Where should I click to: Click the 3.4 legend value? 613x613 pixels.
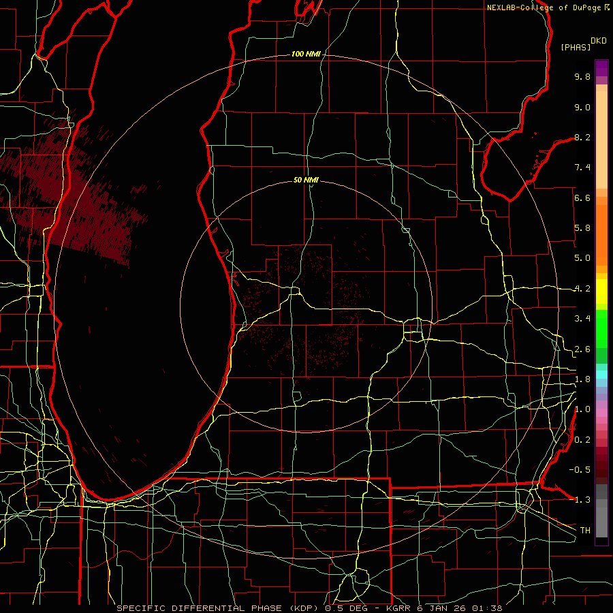pos(582,319)
